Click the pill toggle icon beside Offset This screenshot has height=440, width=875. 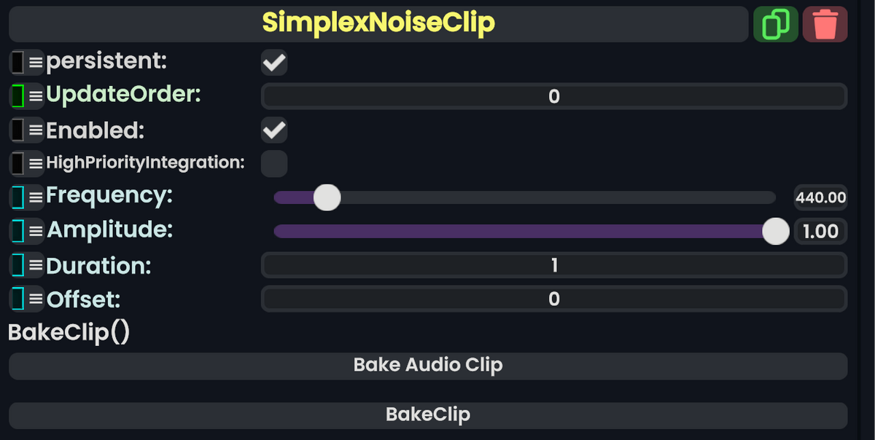pos(18,299)
